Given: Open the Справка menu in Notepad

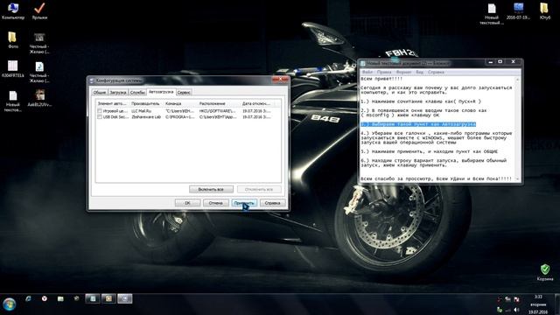Looking at the screenshot, I should click(436, 72).
